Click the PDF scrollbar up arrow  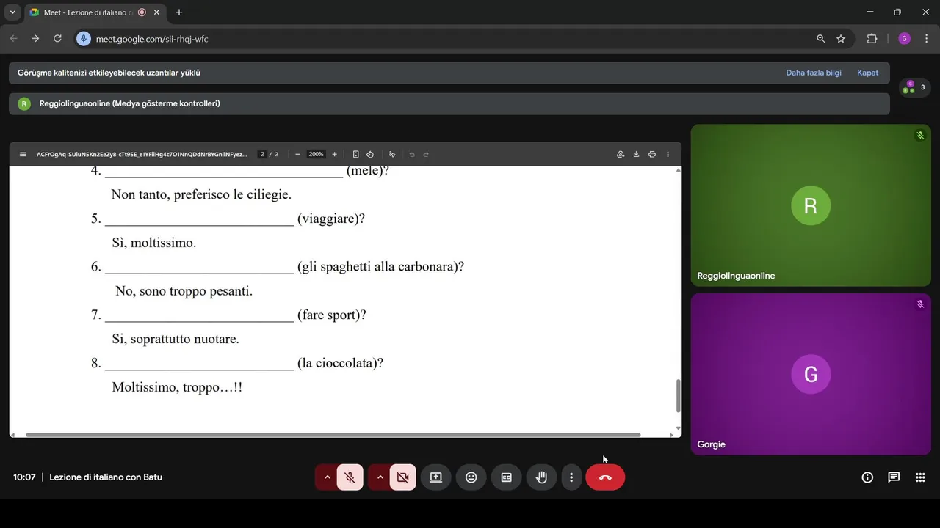coord(678,170)
